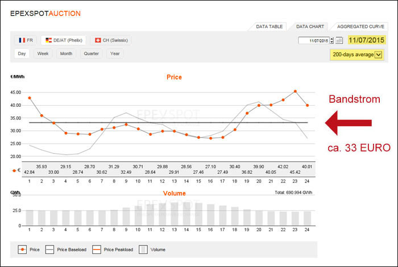This screenshot has height=267, width=398.
Task: Switch to Day view
Action: point(22,54)
